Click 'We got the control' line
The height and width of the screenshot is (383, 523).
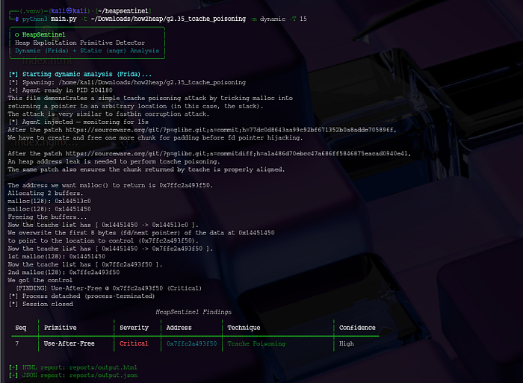(x=40, y=280)
